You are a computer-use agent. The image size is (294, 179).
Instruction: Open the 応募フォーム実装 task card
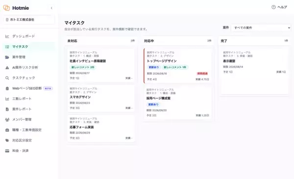[x=101, y=129]
